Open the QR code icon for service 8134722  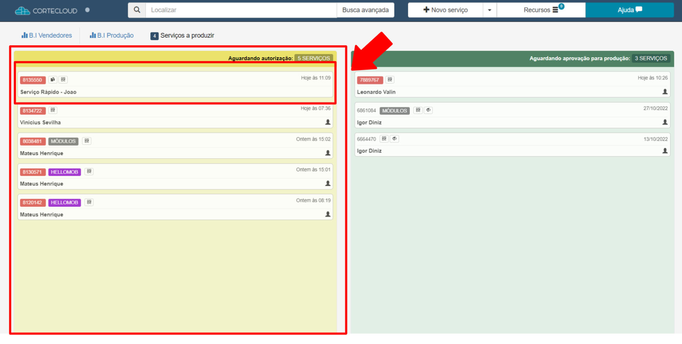[53, 110]
